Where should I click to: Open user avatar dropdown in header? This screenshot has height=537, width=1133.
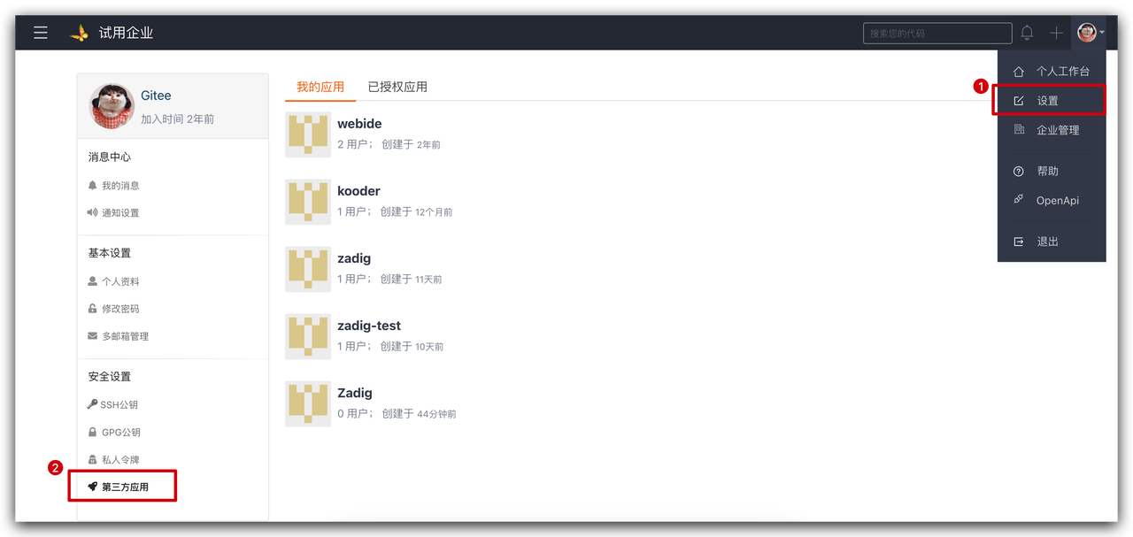[x=1091, y=33]
